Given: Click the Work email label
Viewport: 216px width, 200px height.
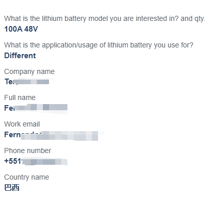Looking at the screenshot, I should coord(22,124).
